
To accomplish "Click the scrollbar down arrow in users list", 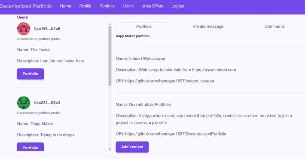I will tap(110, 149).
